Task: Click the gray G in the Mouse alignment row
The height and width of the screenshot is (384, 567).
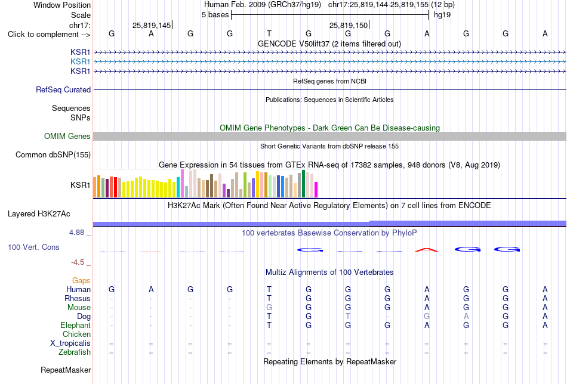Action: 269,308
